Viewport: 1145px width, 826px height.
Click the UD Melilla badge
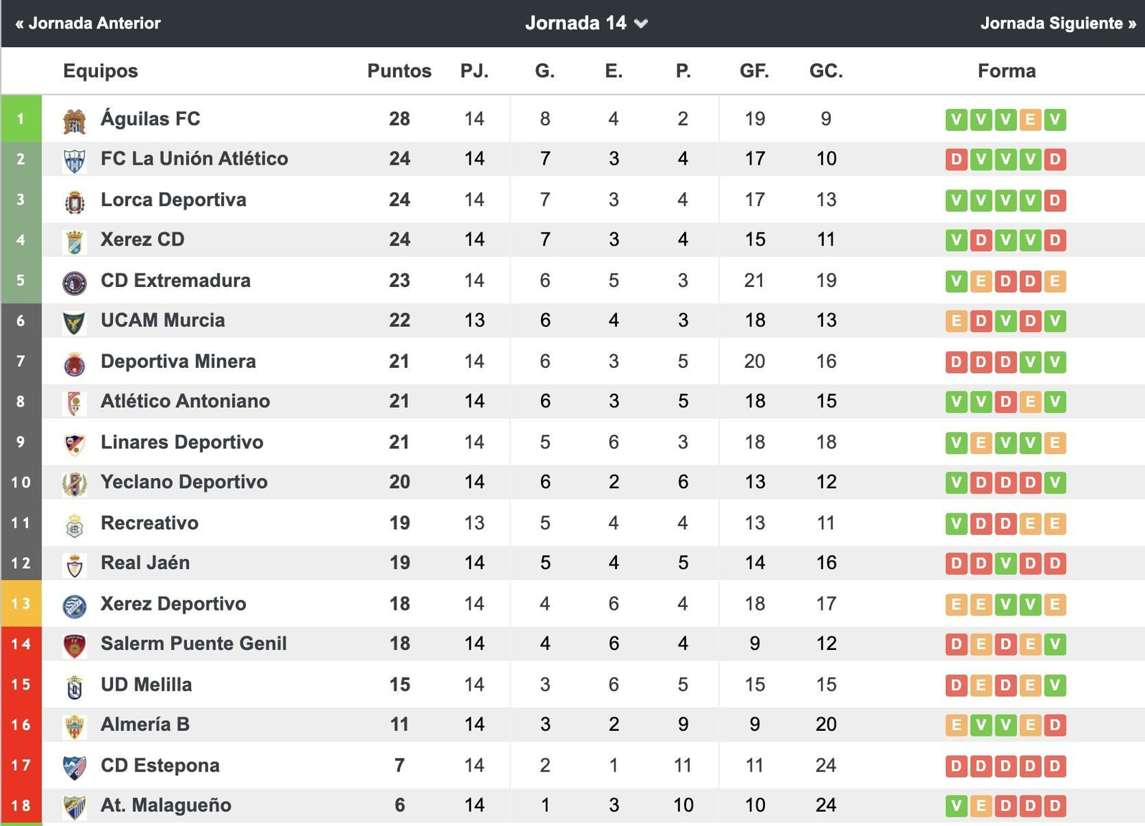coord(75,685)
